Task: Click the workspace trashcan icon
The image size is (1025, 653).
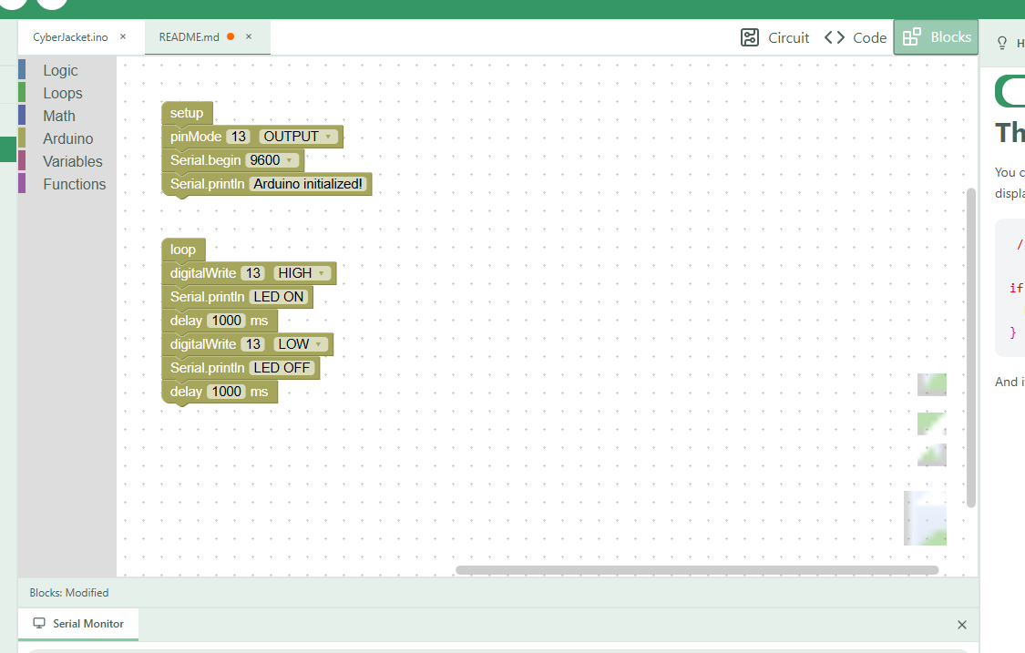Action: tap(925, 518)
